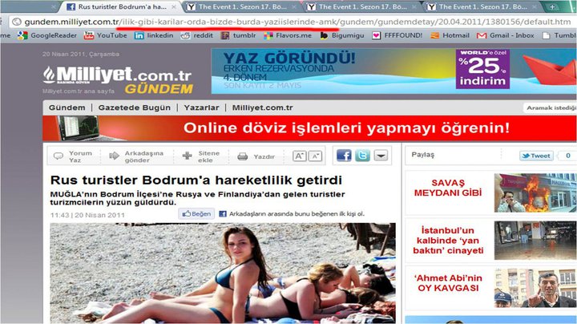
Task: Click the Twitter share icon above article
Action: (x=362, y=156)
